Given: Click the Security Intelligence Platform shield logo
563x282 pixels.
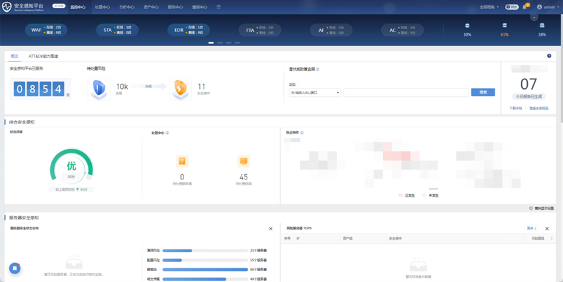Looking at the screenshot, I should [7, 6].
